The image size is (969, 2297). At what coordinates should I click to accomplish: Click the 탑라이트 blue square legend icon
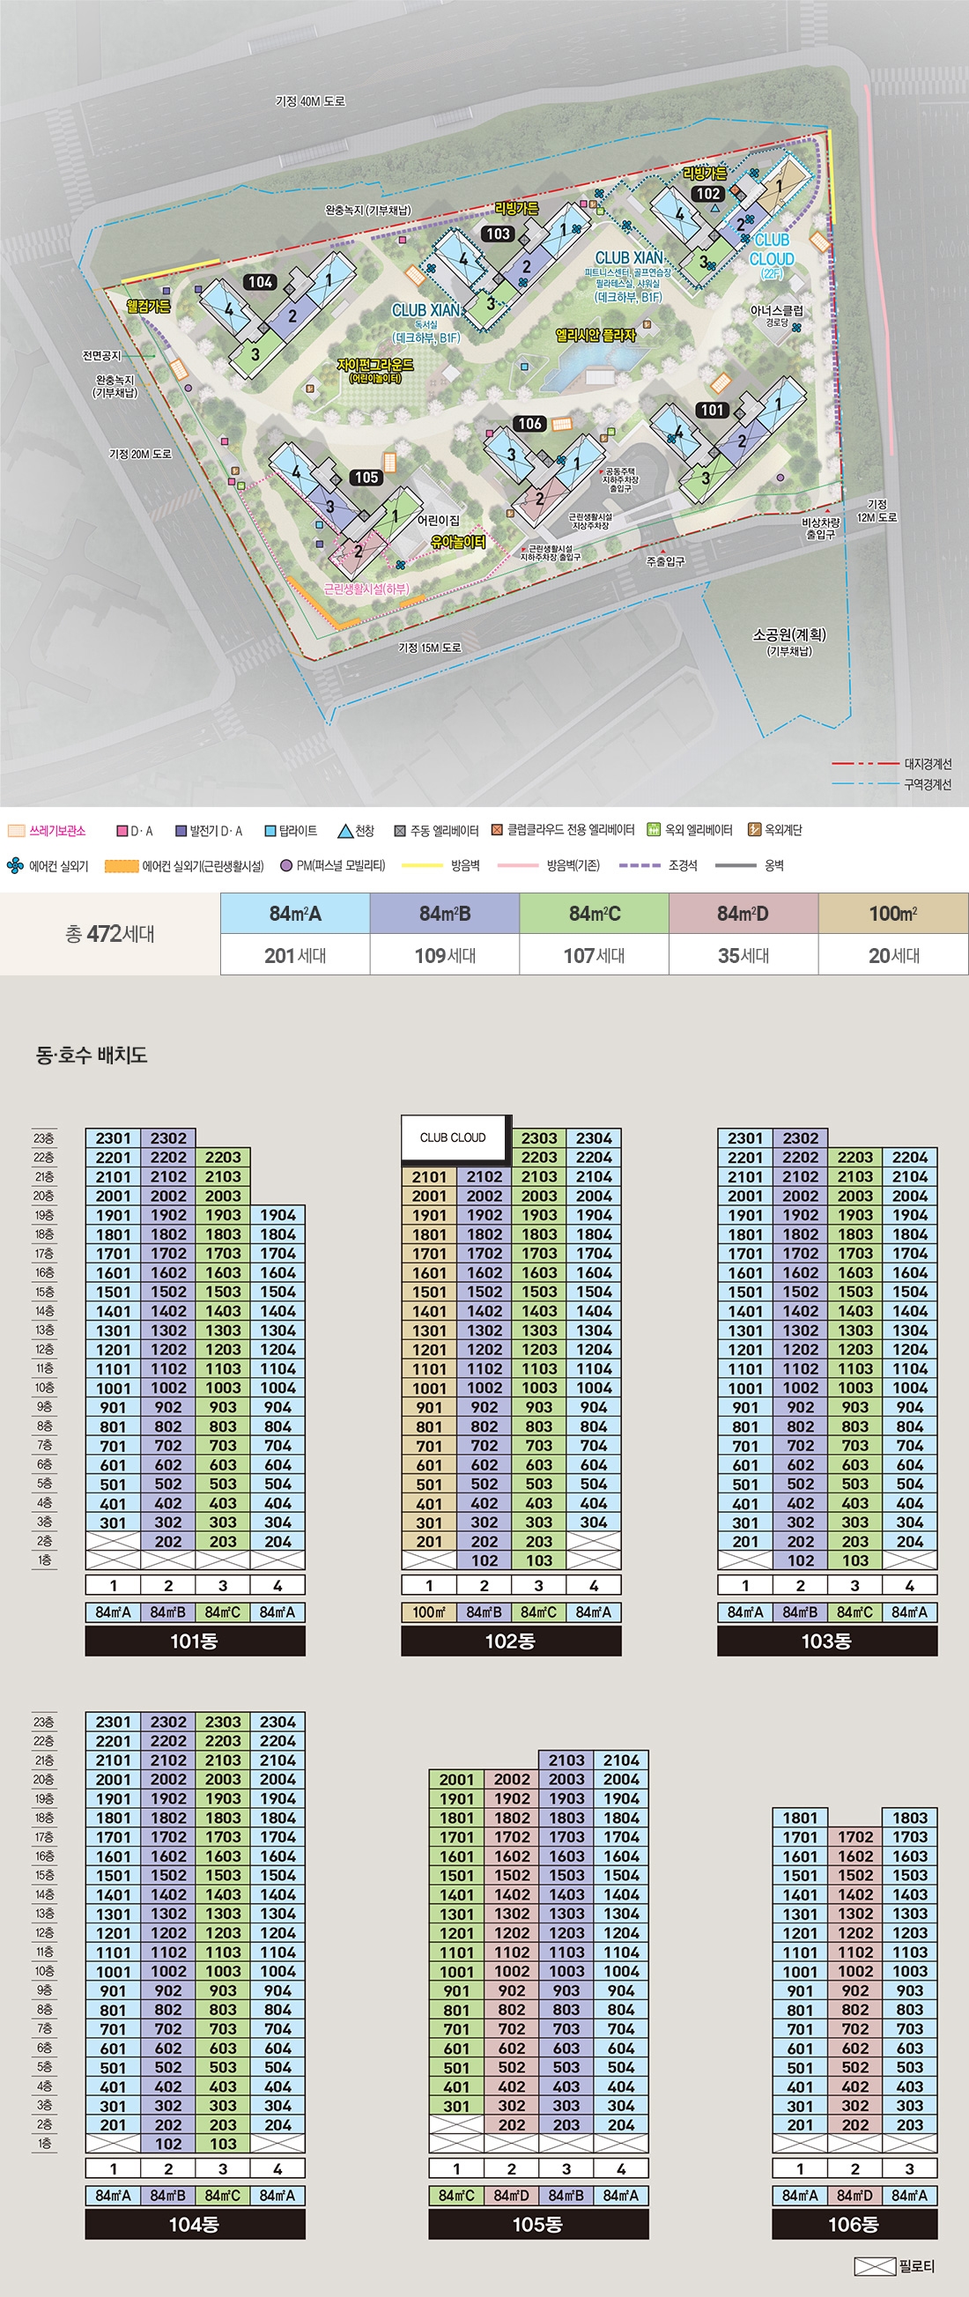pos(270,831)
